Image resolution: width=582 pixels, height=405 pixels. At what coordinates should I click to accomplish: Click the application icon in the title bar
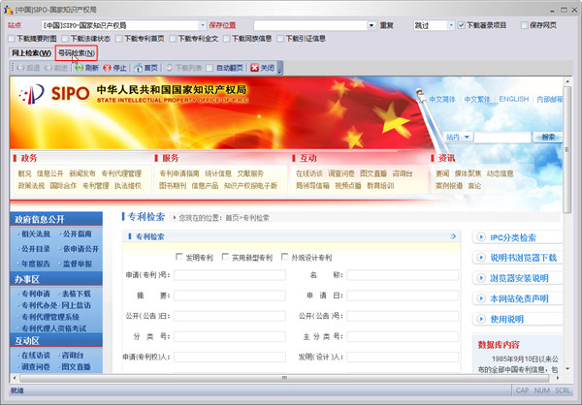[8, 10]
